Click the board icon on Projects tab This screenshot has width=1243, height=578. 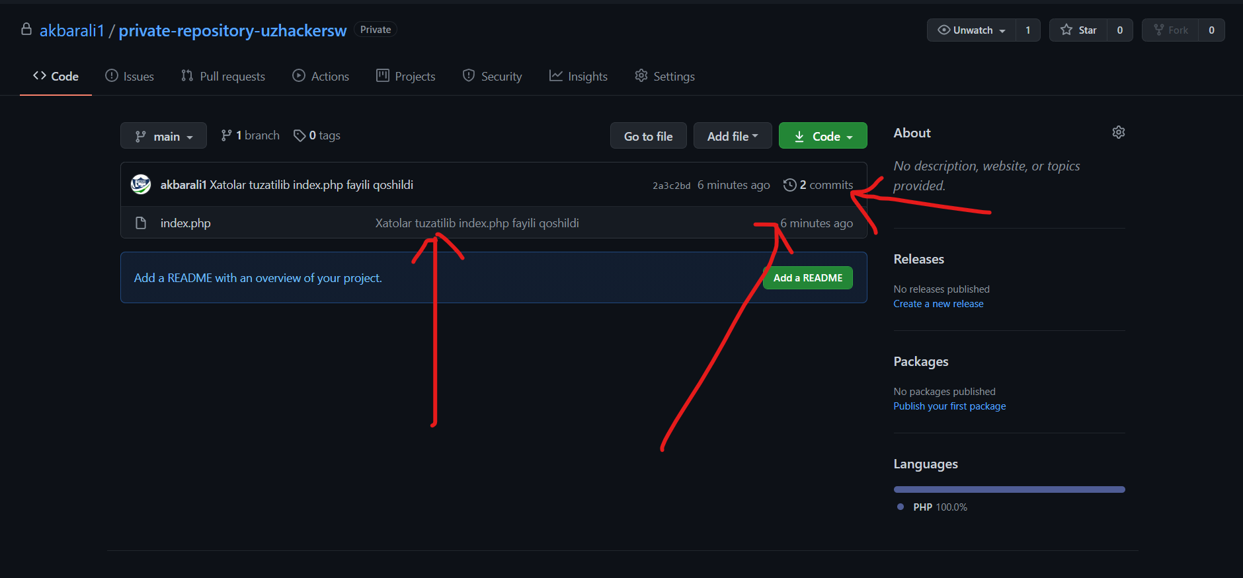click(x=383, y=75)
